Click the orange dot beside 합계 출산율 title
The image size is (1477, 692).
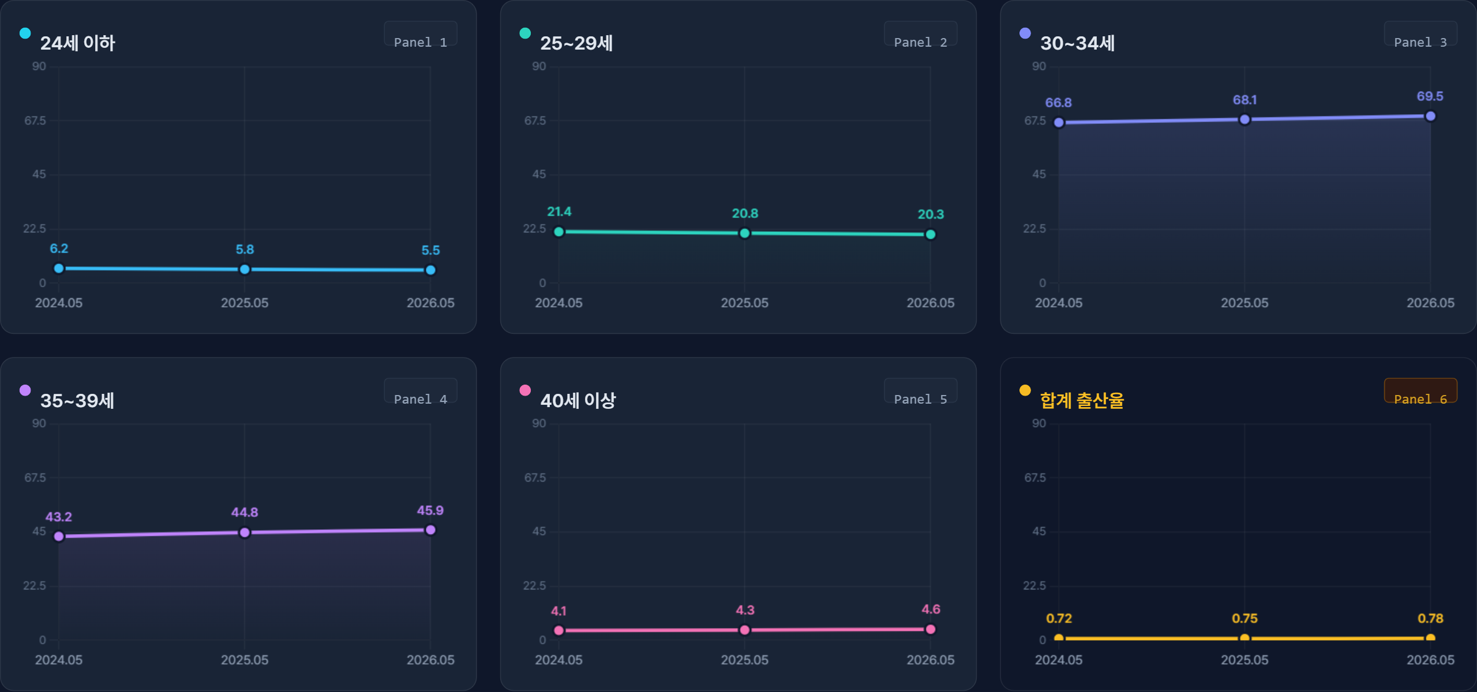pos(1025,390)
